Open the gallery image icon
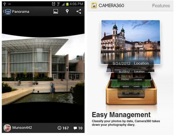Viewport: 175px width, 135px height. (x=56, y=12)
